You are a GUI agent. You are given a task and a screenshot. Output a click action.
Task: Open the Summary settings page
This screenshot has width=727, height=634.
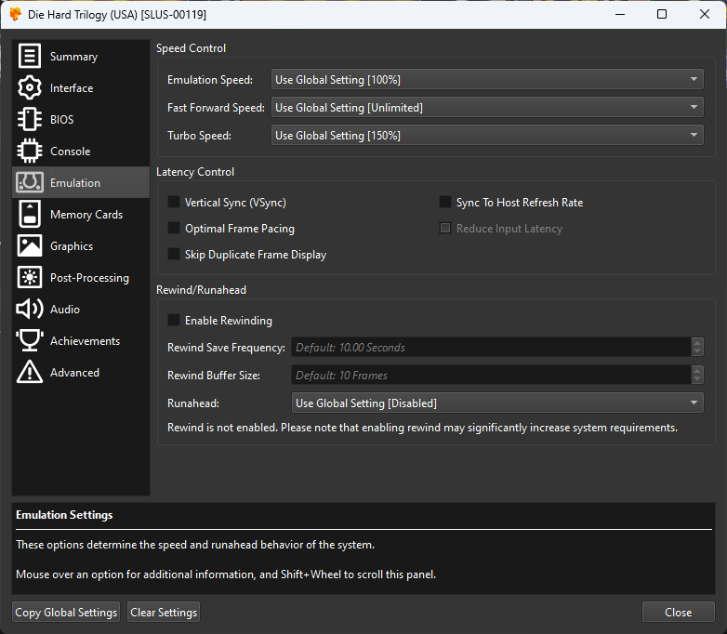pyautogui.click(x=81, y=57)
